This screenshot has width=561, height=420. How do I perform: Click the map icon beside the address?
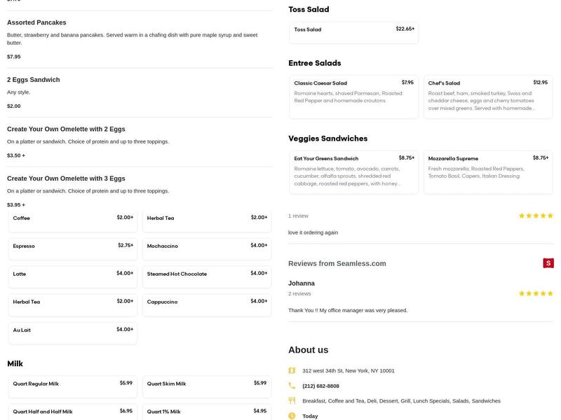pyautogui.click(x=292, y=370)
